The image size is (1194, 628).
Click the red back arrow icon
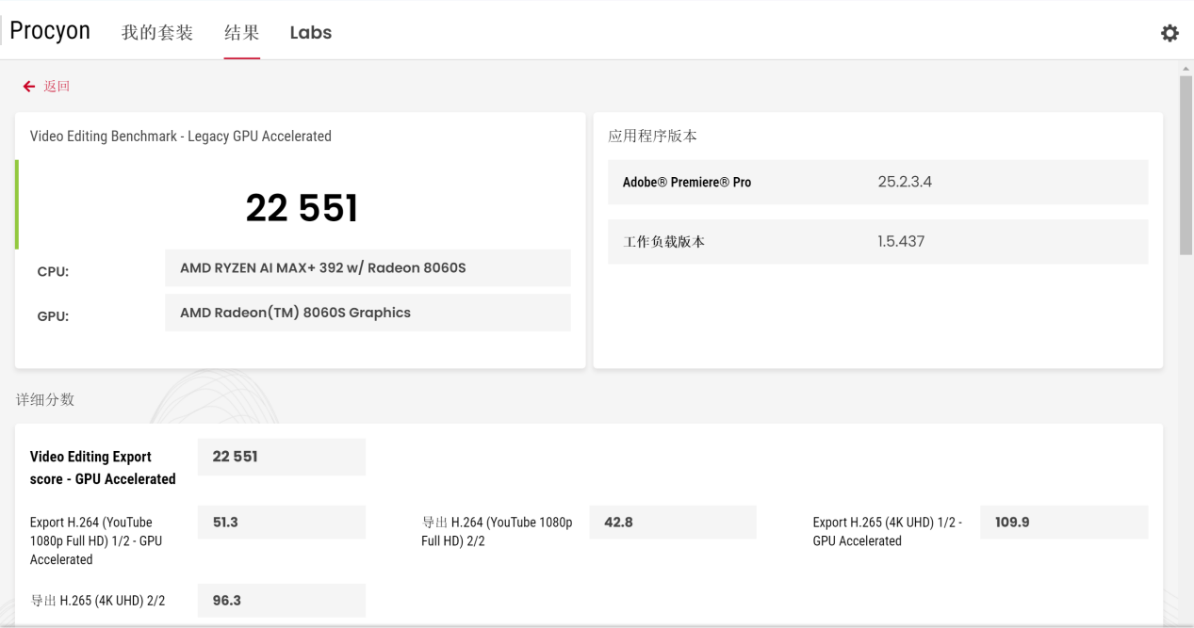click(x=29, y=87)
